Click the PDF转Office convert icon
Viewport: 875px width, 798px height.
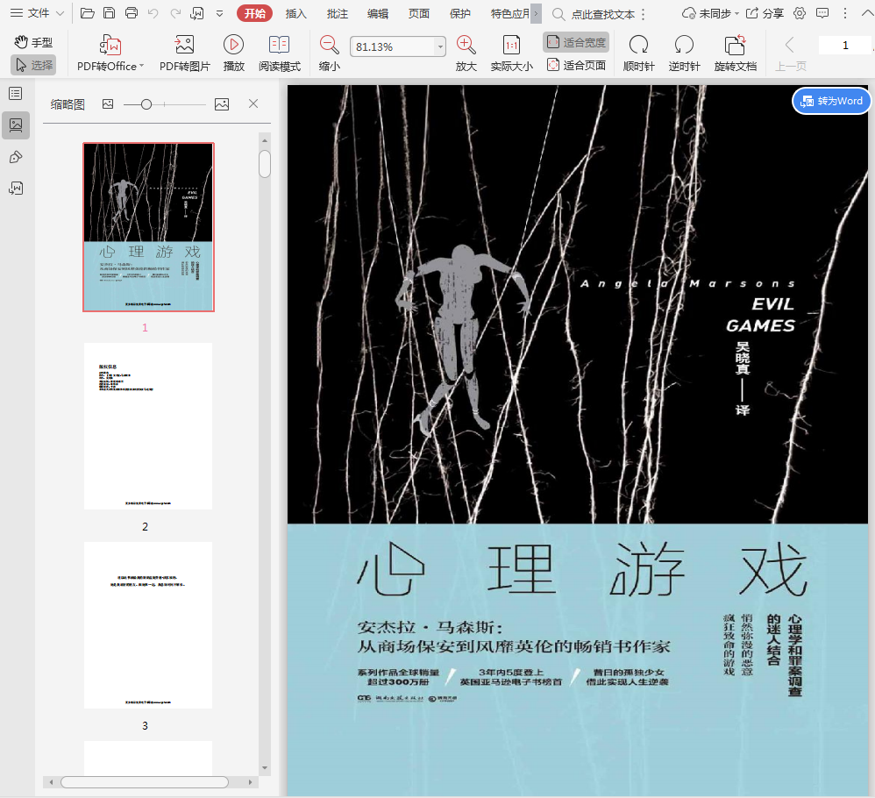pyautogui.click(x=110, y=46)
